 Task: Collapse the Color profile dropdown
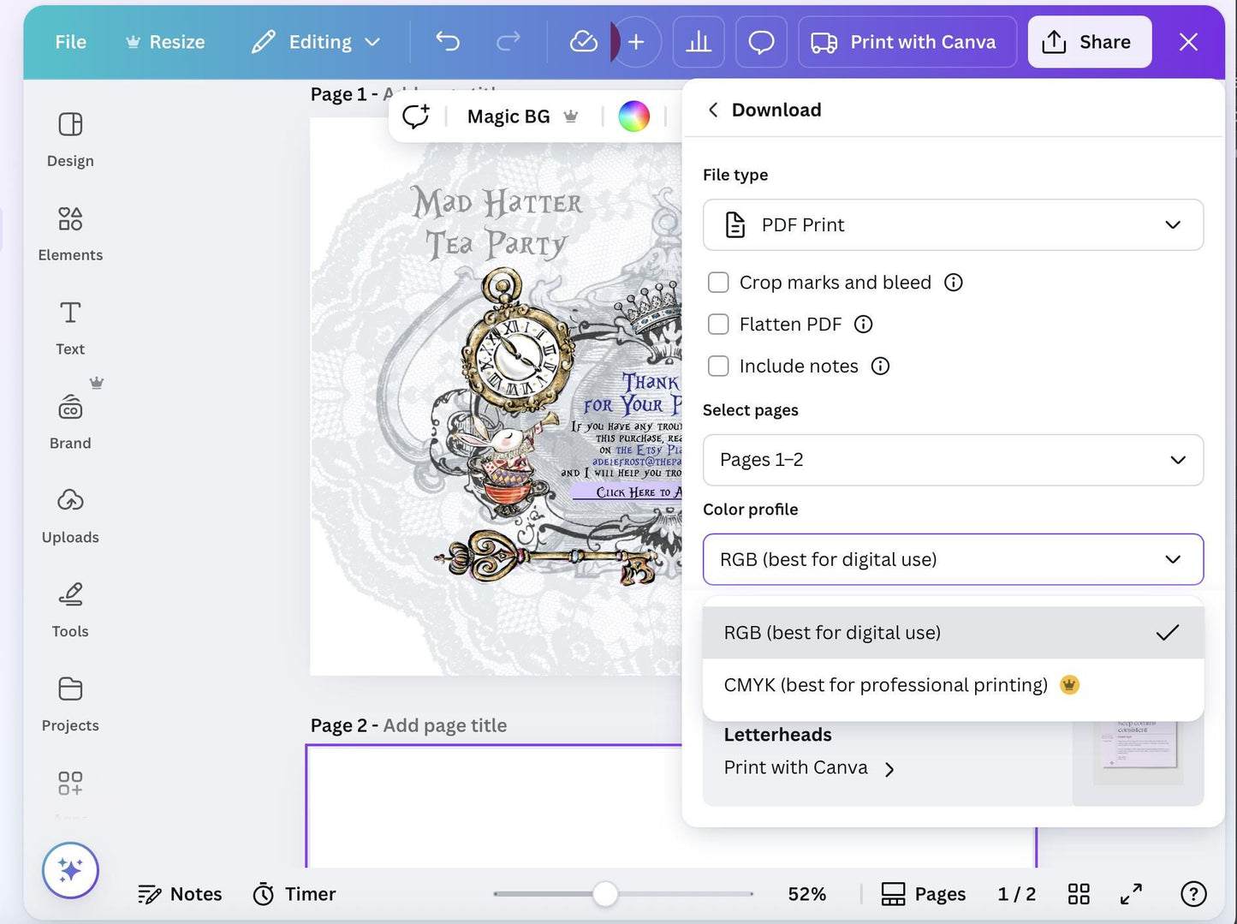tap(953, 559)
